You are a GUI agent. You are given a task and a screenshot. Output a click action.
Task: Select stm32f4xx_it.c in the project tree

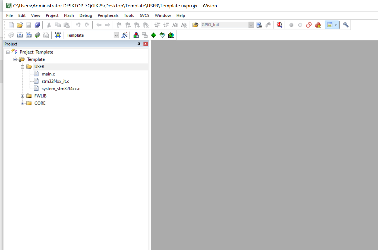pyautogui.click(x=55, y=81)
